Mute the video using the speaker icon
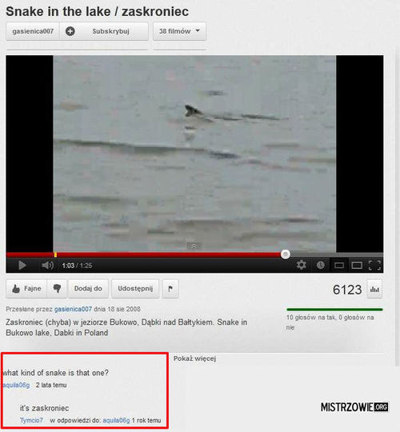This screenshot has height=432, width=400. click(47, 266)
